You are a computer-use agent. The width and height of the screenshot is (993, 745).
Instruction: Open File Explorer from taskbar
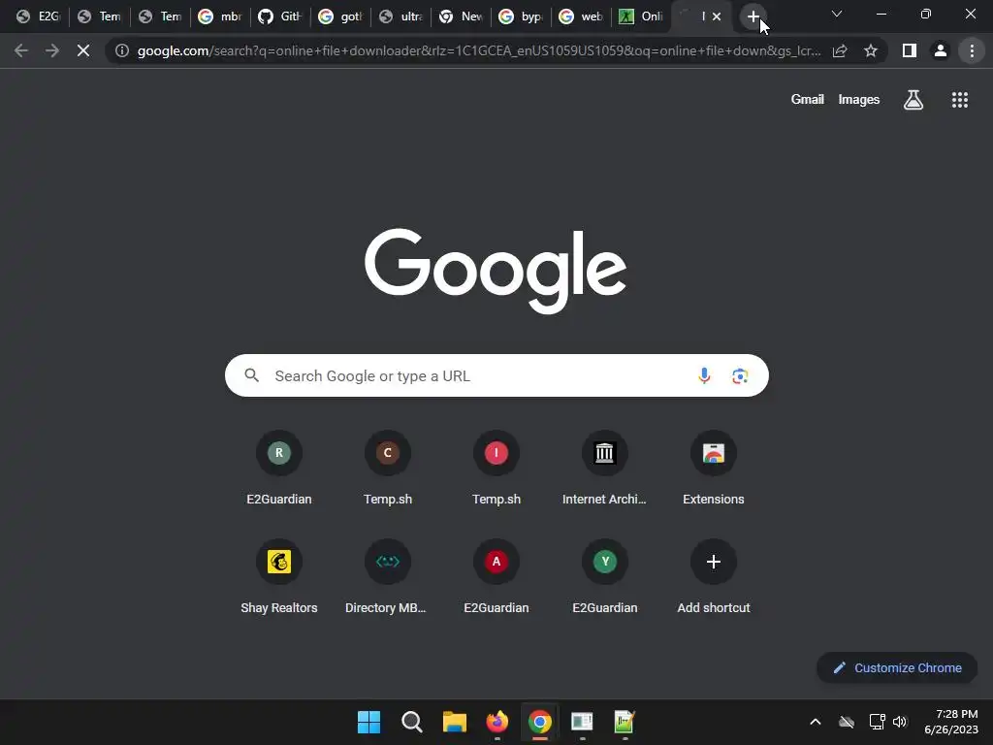[x=454, y=722]
